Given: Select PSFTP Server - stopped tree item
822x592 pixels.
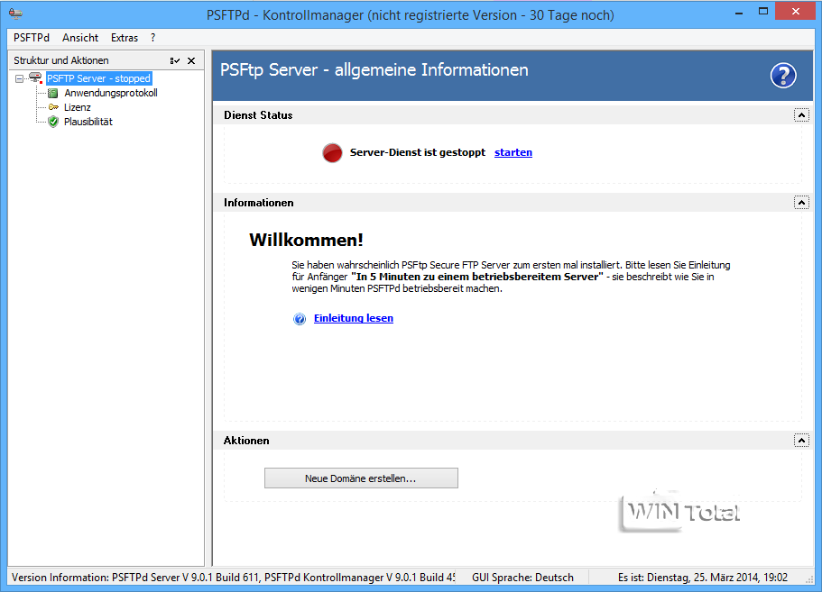Looking at the screenshot, I should [x=99, y=78].
